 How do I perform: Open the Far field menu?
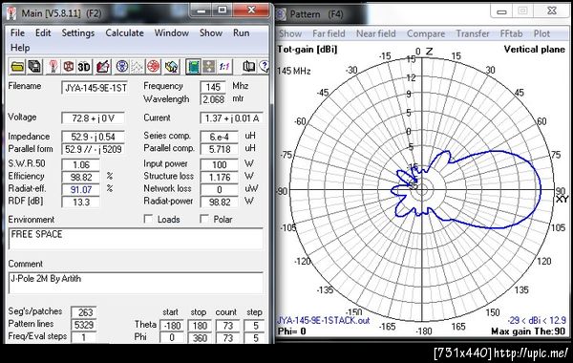(329, 33)
